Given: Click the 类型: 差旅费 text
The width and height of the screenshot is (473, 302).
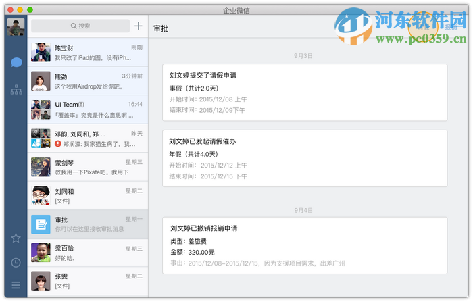Looking at the screenshot, I should [x=189, y=241].
